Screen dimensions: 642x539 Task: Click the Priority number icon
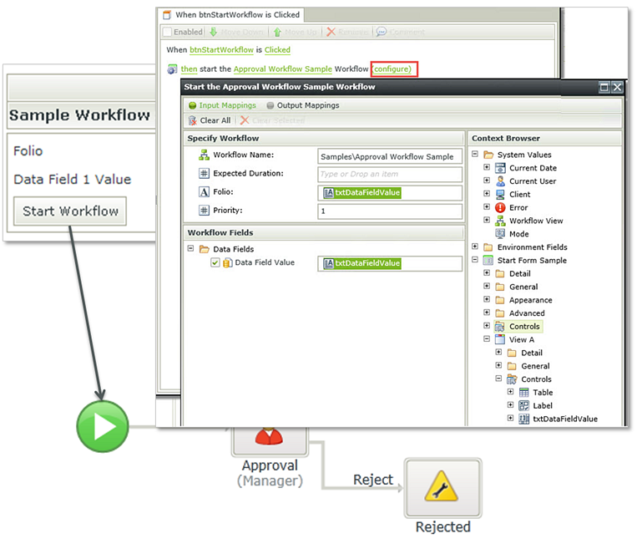204,211
